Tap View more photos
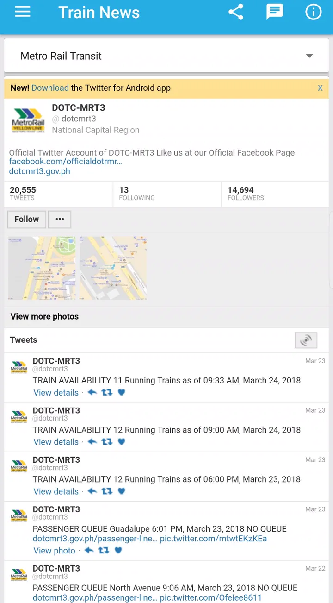Viewport: 333px width, 603px height. pos(44,317)
